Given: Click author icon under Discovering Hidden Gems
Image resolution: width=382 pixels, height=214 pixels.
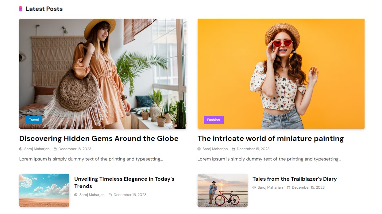Looking at the screenshot, I should tap(21, 149).
